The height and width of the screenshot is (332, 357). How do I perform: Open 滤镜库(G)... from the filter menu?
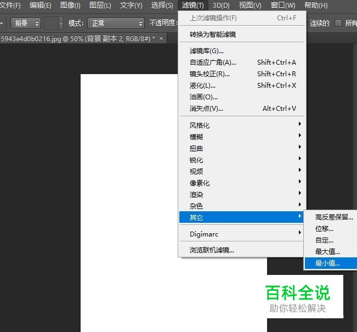pyautogui.click(x=242, y=51)
